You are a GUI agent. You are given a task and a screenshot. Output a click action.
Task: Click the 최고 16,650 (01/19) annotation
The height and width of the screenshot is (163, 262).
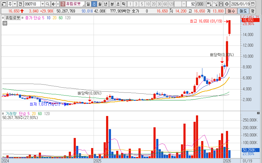click(206, 21)
